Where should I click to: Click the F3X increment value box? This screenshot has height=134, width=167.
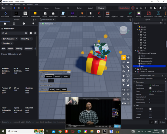click(51, 81)
